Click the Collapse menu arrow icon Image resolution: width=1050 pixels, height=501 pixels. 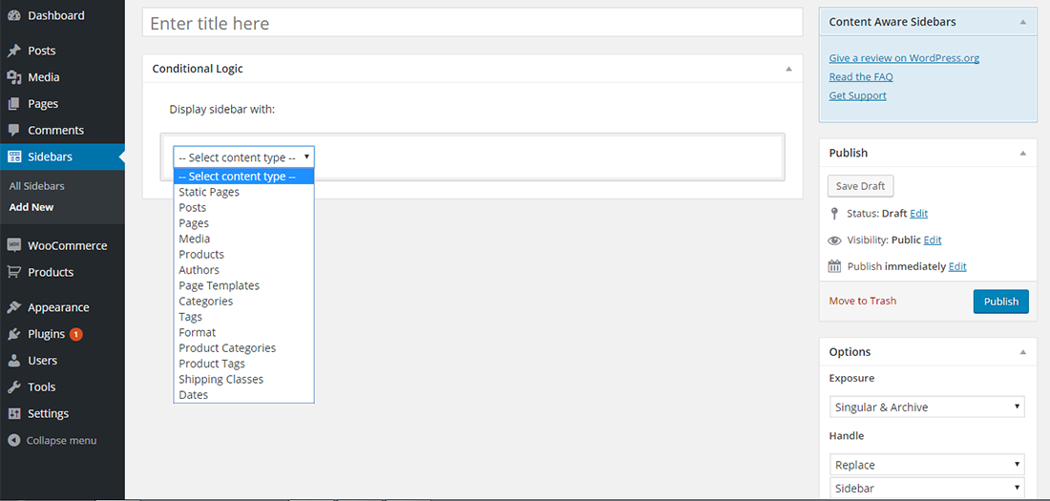[x=14, y=440]
